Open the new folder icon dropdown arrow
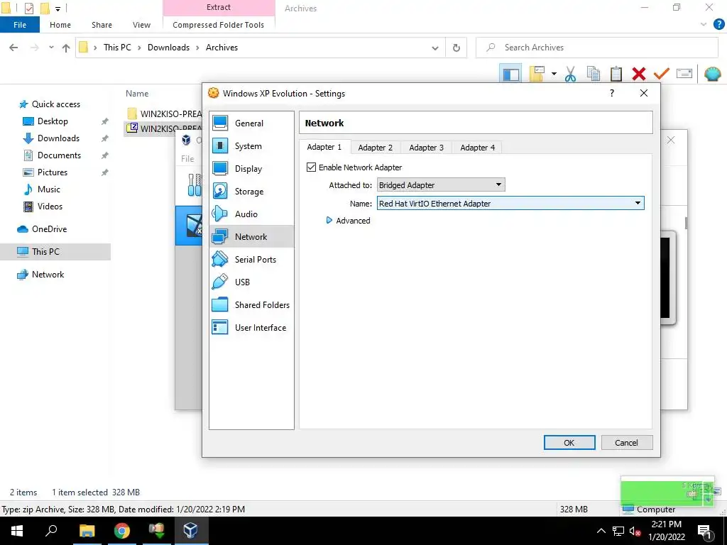The width and height of the screenshot is (727, 545). pyautogui.click(x=554, y=74)
